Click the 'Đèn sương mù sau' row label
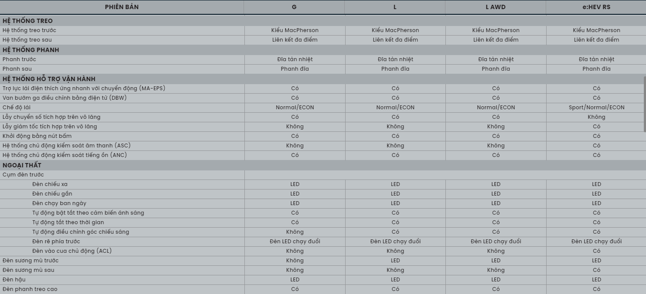646x294 pixels. 28,270
